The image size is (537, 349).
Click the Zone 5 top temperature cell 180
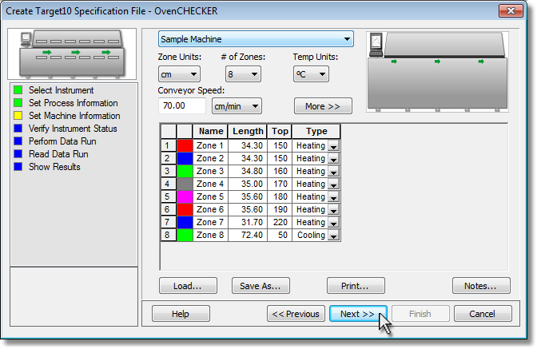click(x=280, y=196)
